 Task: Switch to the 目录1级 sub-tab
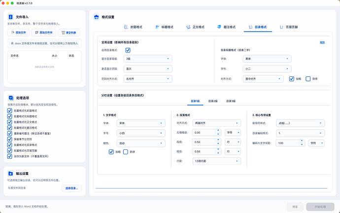pyautogui.click(x=195, y=101)
